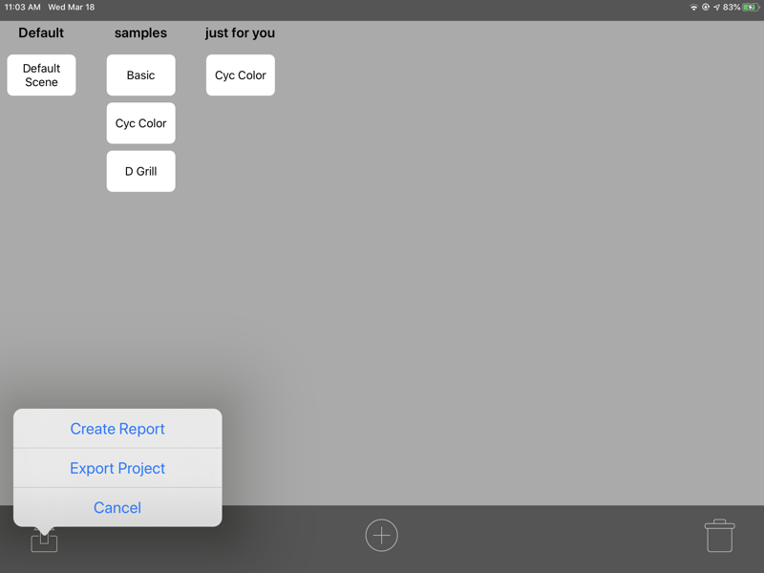Select Export Project in the popup menu
This screenshot has height=573, width=764.
tap(117, 468)
